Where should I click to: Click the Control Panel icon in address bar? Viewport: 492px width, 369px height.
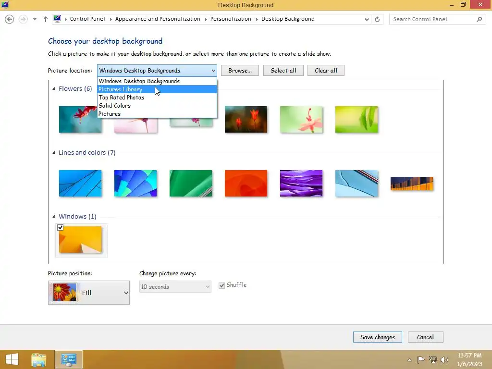tap(57, 19)
